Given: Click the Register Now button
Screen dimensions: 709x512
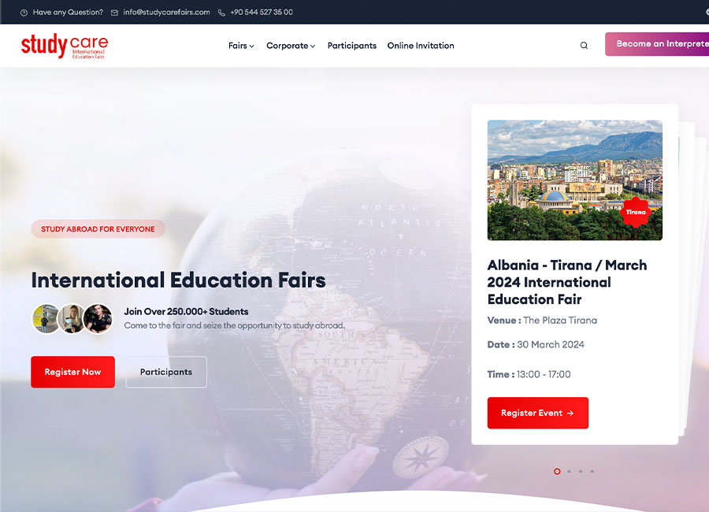Looking at the screenshot, I should coord(72,372).
